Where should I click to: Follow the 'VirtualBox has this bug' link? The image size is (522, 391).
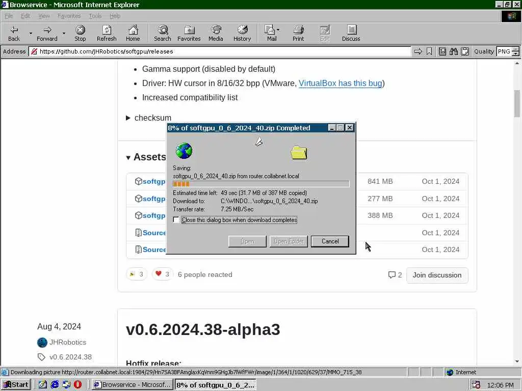[x=340, y=83]
